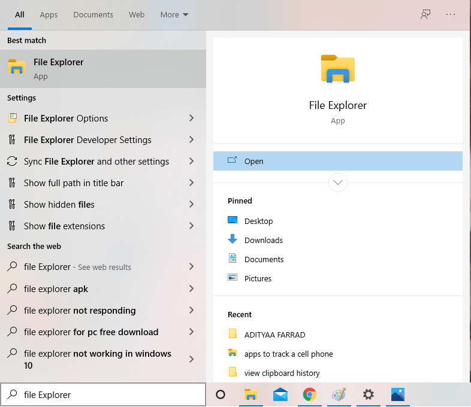Click the Cortana circle icon

pyautogui.click(x=221, y=394)
